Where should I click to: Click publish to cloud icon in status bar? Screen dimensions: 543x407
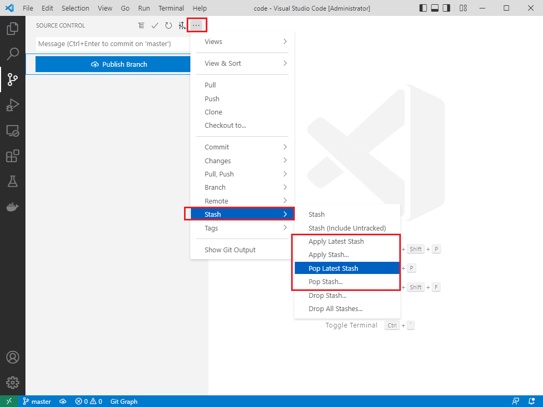tap(63, 402)
